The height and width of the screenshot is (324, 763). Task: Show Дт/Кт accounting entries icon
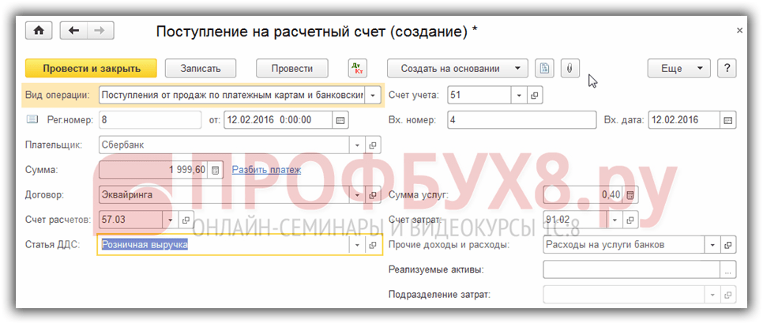(x=358, y=69)
